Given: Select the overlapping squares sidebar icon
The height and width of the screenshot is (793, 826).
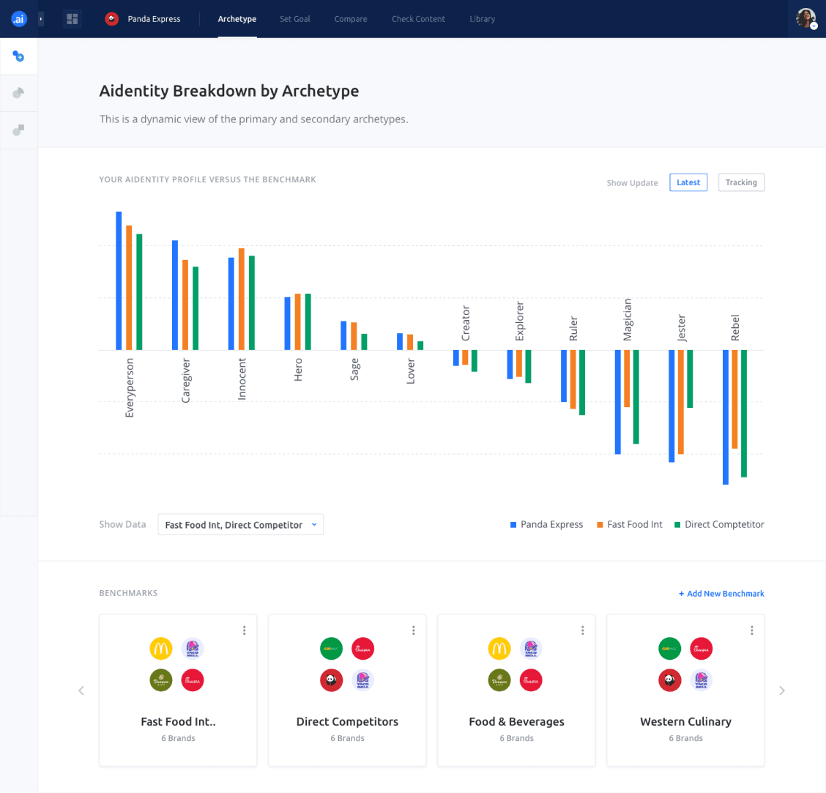Looking at the screenshot, I should [x=18, y=130].
